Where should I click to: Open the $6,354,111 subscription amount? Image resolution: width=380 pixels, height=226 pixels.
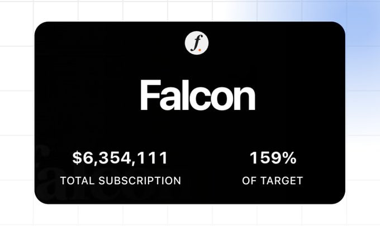120,158
